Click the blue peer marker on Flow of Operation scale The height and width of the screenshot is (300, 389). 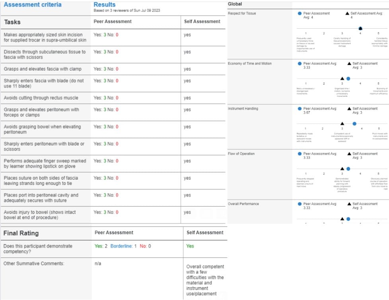click(x=348, y=169)
